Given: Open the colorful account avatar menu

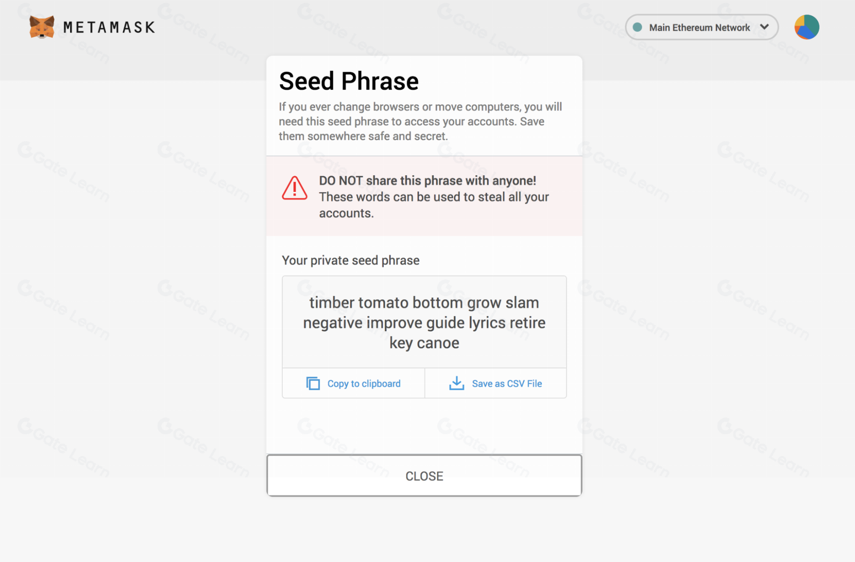Looking at the screenshot, I should pyautogui.click(x=807, y=27).
